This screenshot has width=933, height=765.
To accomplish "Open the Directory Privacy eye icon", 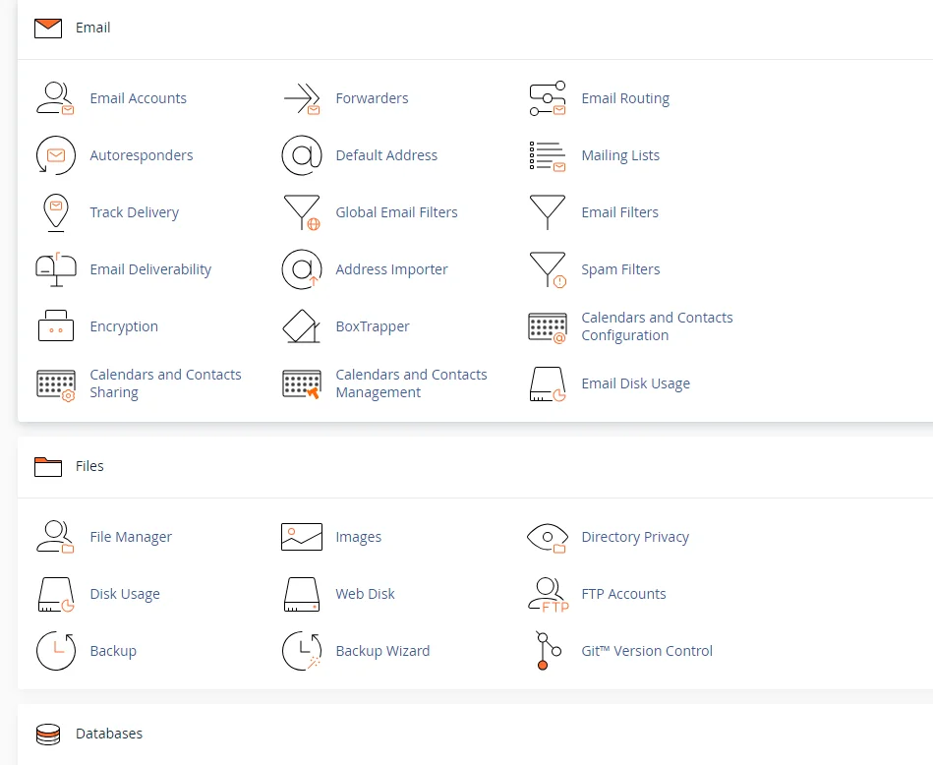I will [x=547, y=536].
